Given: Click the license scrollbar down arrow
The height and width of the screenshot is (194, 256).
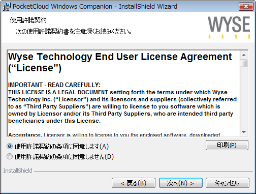Looking at the screenshot, I should click(x=244, y=132).
